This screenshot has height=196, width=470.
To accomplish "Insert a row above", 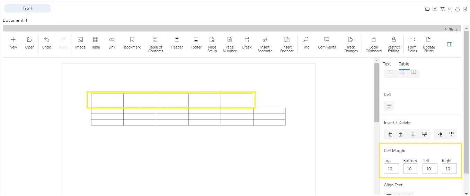I will [x=413, y=134].
